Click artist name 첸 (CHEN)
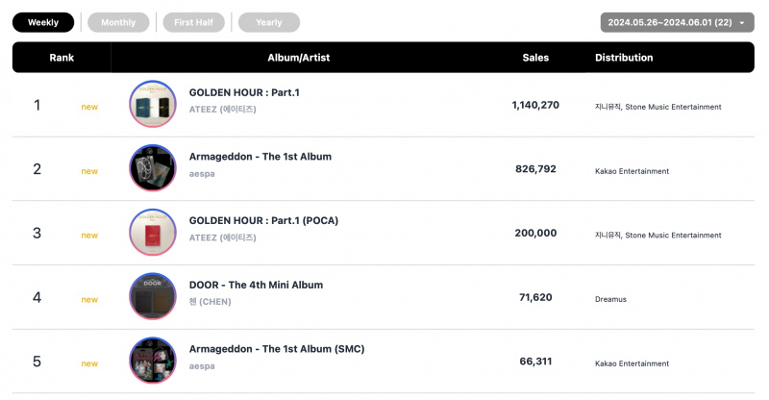 210,302
